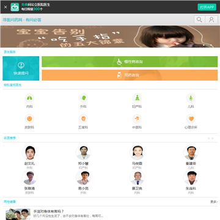The image size is (220, 220).
Task: Select the 儿科 child icon
Action: (x=191, y=98)
